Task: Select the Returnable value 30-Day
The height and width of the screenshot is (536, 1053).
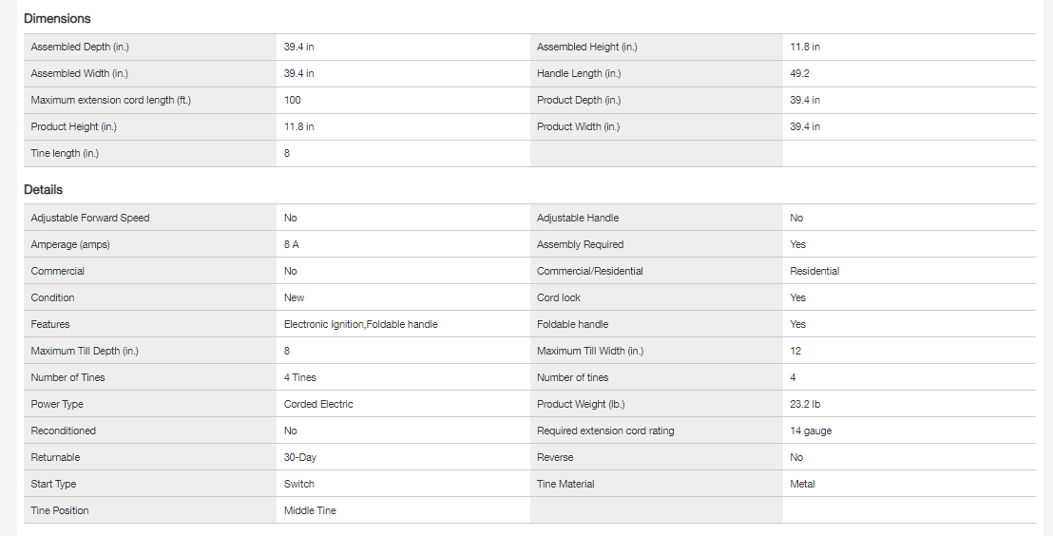Action: tap(300, 457)
